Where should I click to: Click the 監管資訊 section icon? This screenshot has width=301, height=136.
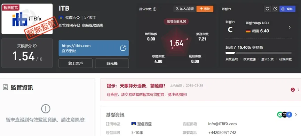(x=5, y=87)
